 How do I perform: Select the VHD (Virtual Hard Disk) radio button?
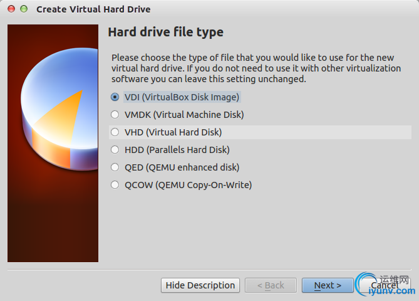115,132
